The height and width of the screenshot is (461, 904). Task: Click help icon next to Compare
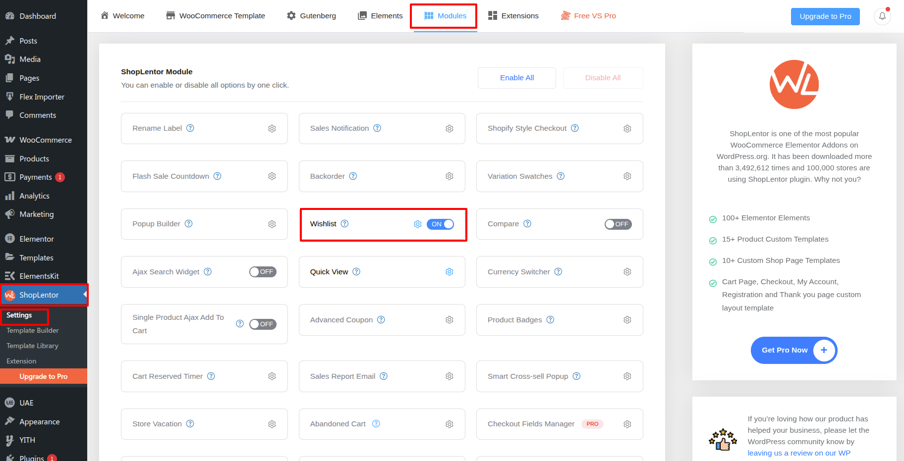527,224
